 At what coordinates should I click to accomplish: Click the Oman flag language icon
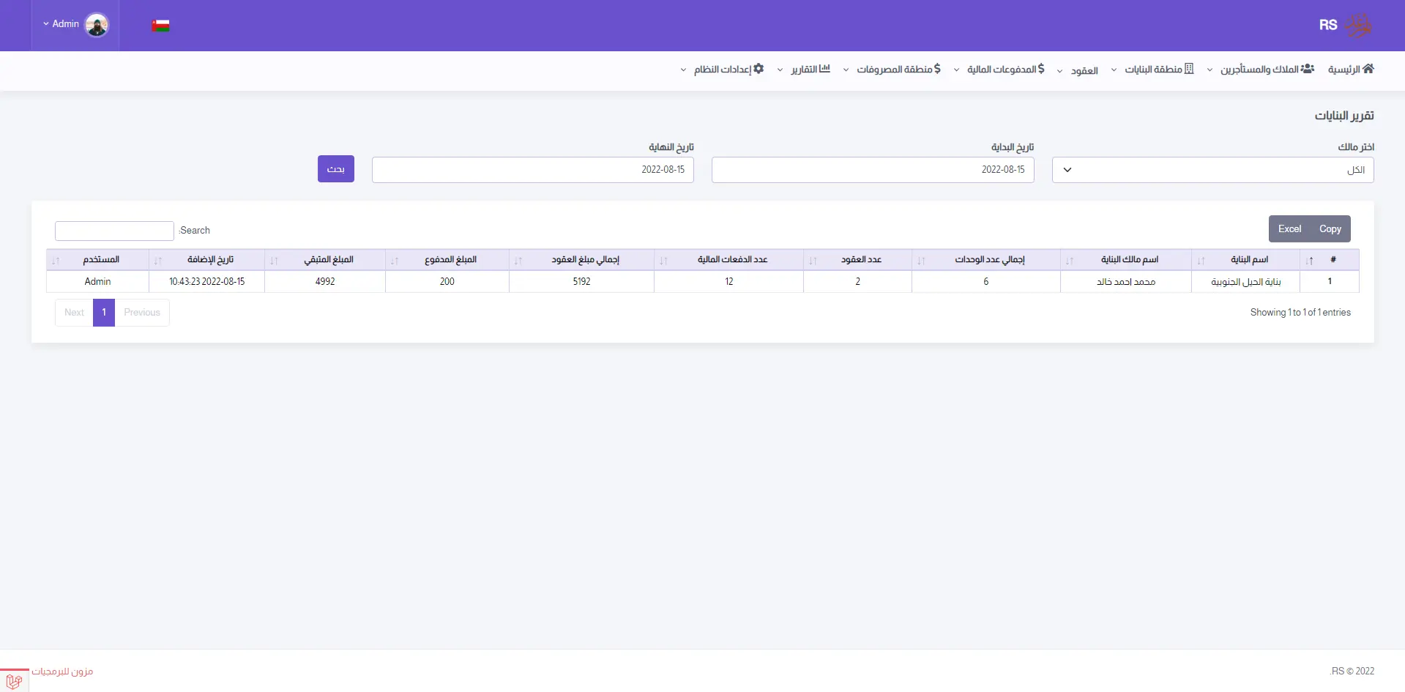pyautogui.click(x=160, y=26)
